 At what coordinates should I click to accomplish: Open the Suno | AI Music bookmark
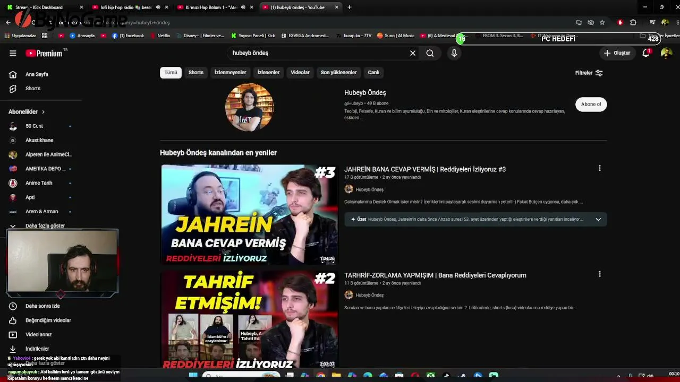[x=395, y=36]
